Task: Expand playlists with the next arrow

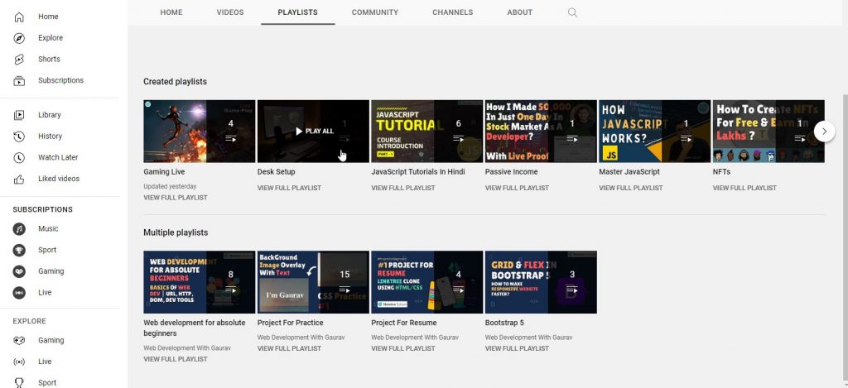Action: [824, 132]
